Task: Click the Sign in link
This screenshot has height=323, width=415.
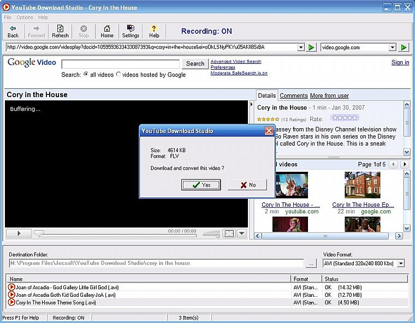Action: click(x=400, y=62)
